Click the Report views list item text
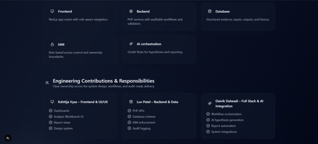Viewport: 318px width, 144px height. pyautogui.click(x=62, y=123)
